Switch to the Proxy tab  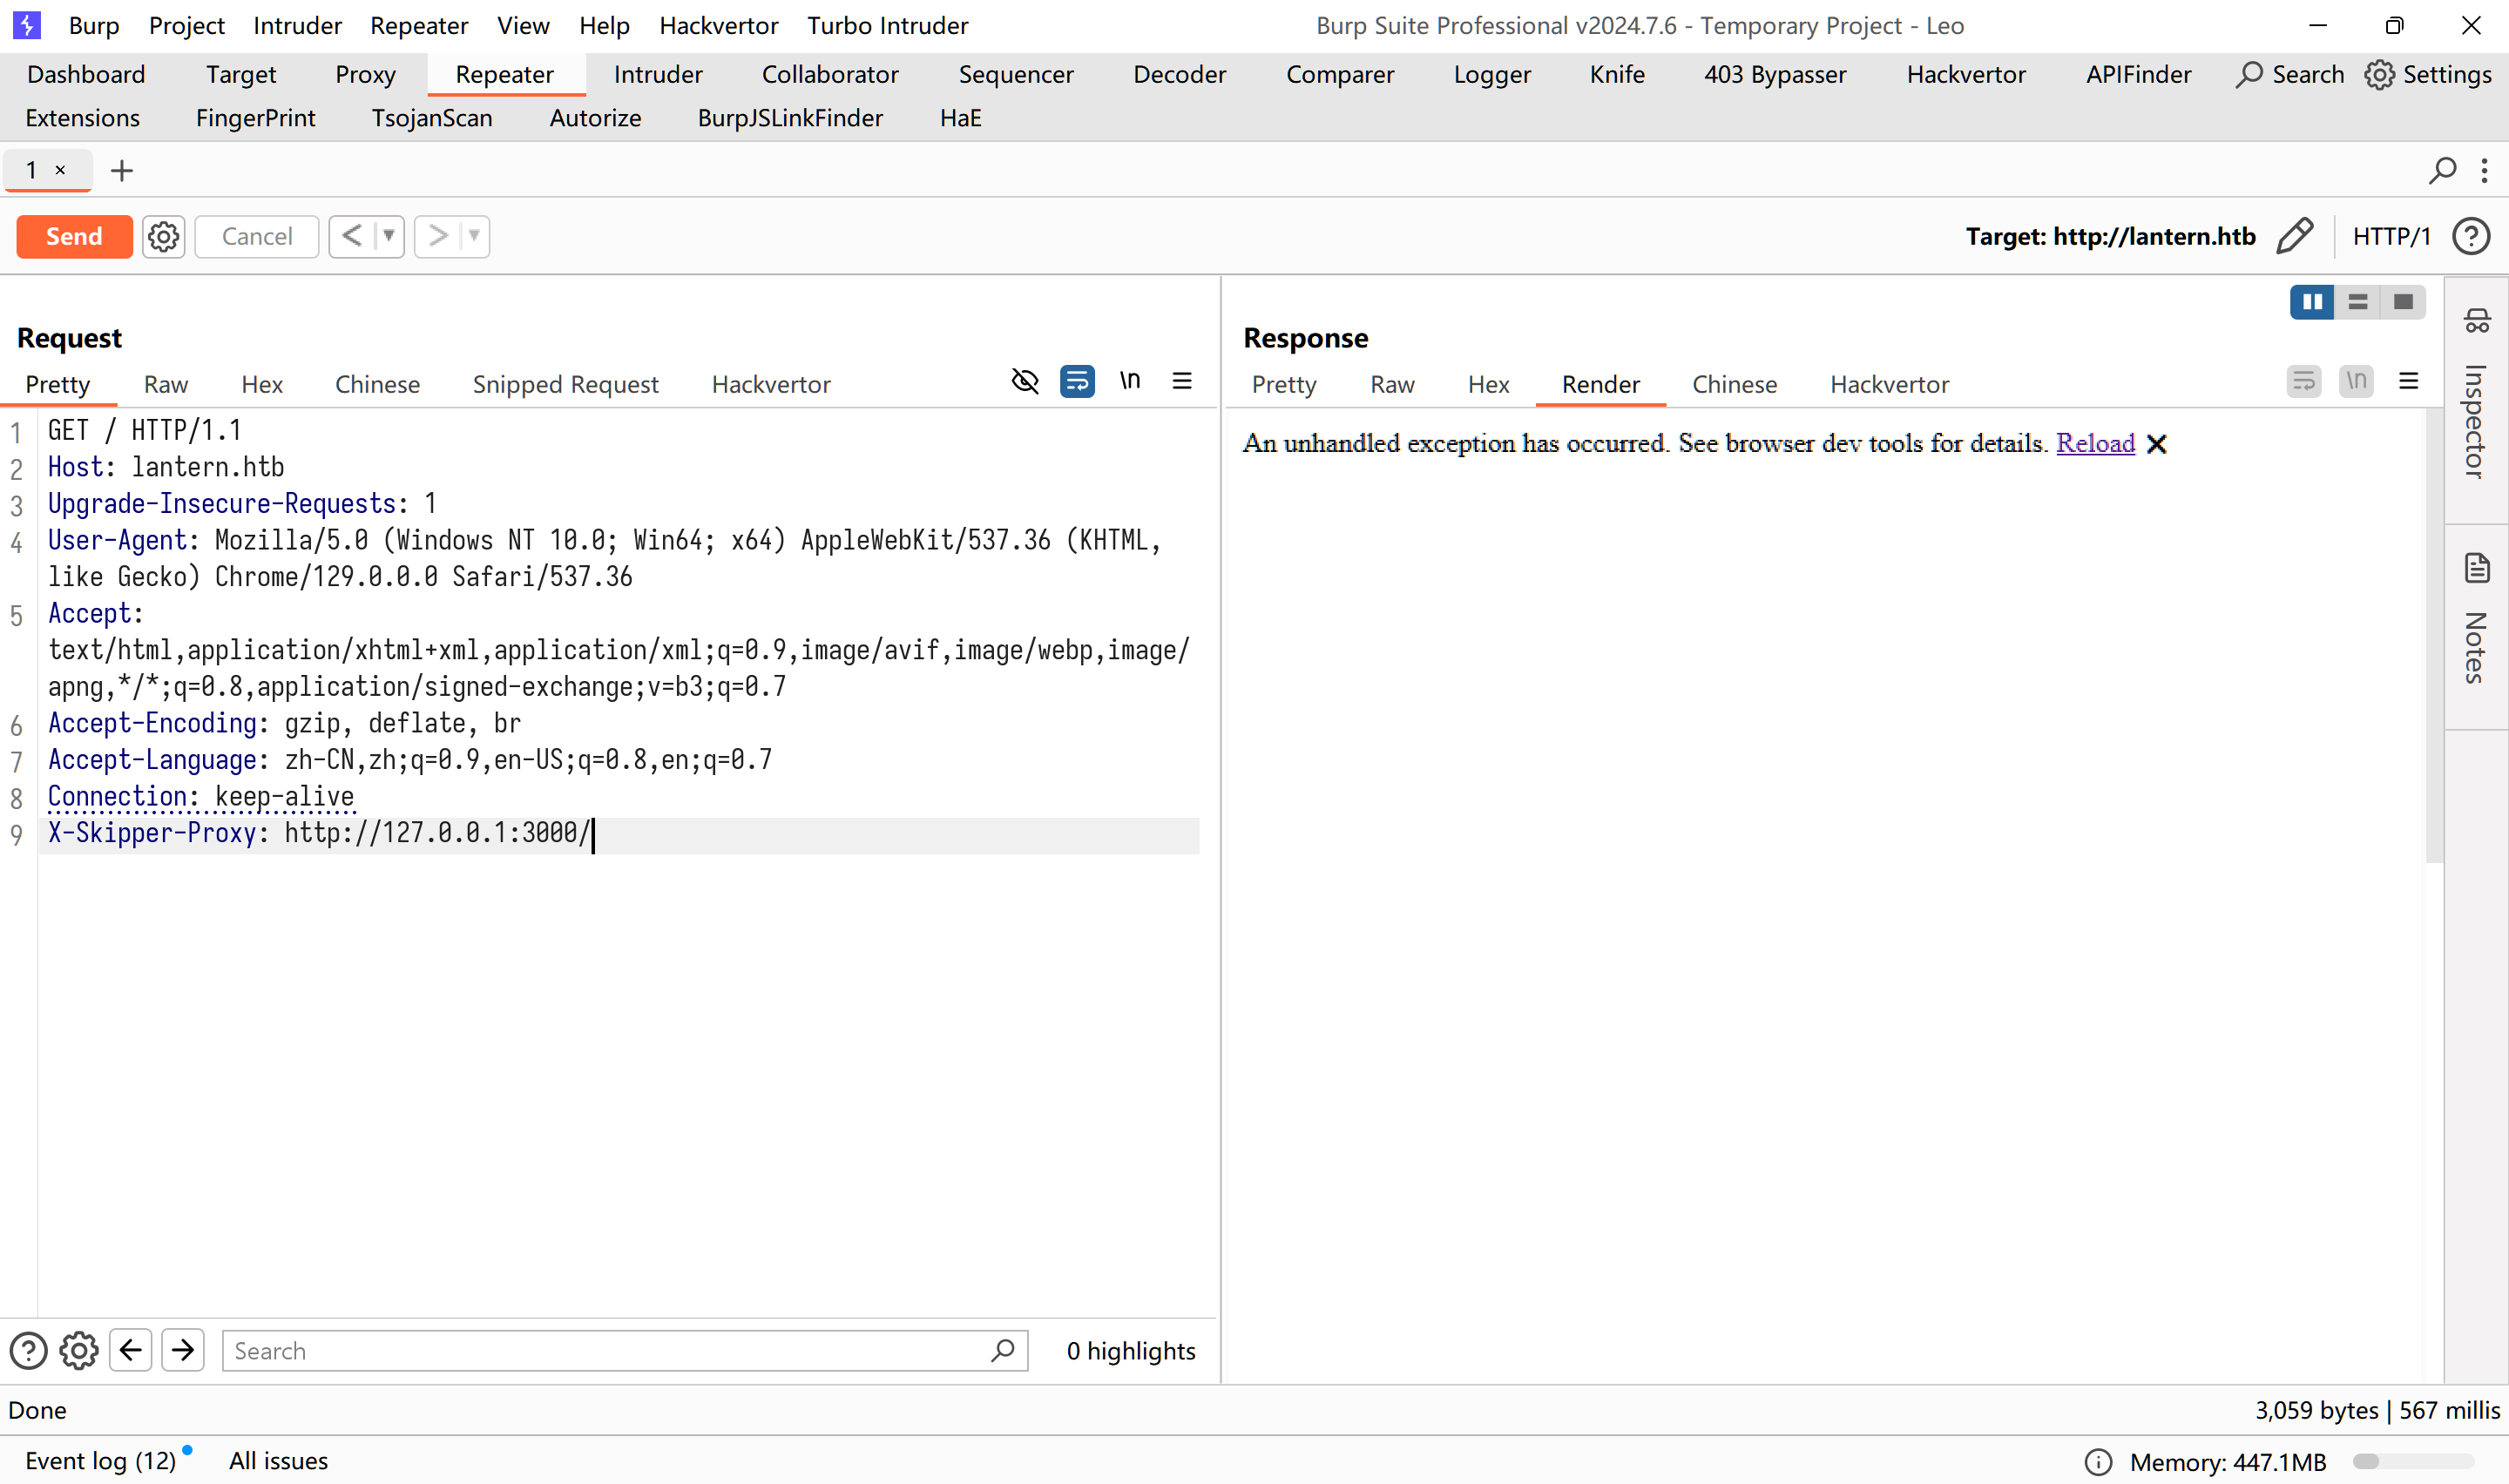click(365, 75)
